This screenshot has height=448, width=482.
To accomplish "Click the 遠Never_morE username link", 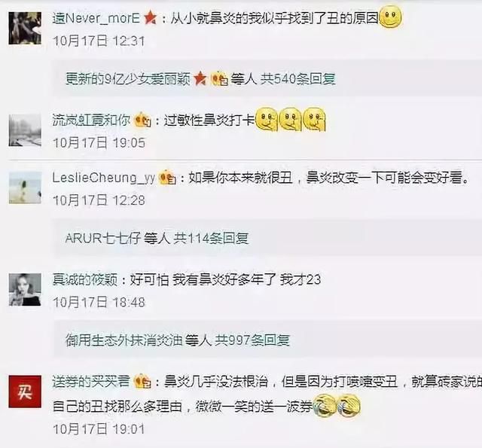I will (x=96, y=19).
